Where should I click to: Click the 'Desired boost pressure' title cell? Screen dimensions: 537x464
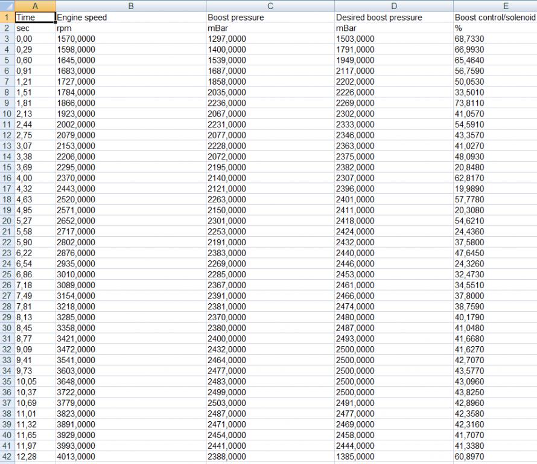(x=393, y=18)
